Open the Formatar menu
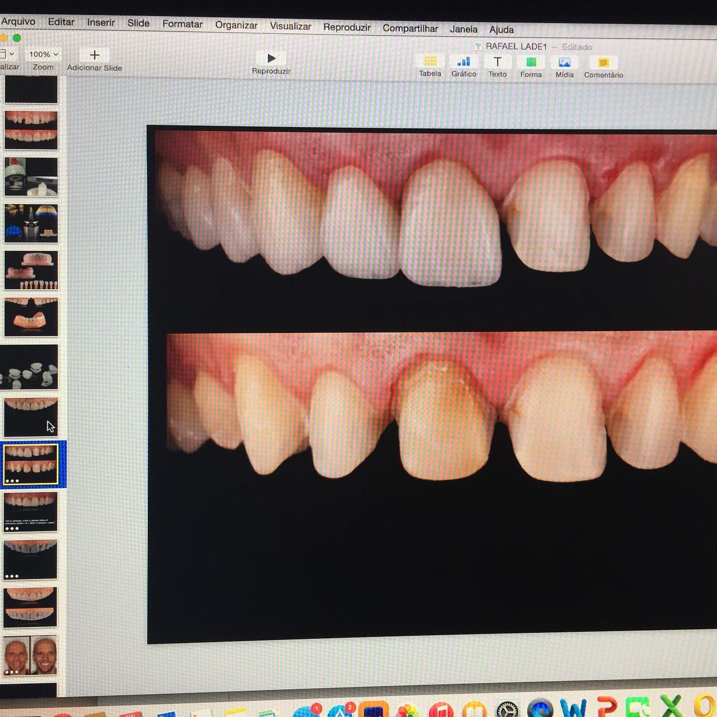The height and width of the screenshot is (717, 717). coord(182,24)
